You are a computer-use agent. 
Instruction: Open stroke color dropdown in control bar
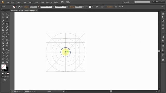click(22, 7)
